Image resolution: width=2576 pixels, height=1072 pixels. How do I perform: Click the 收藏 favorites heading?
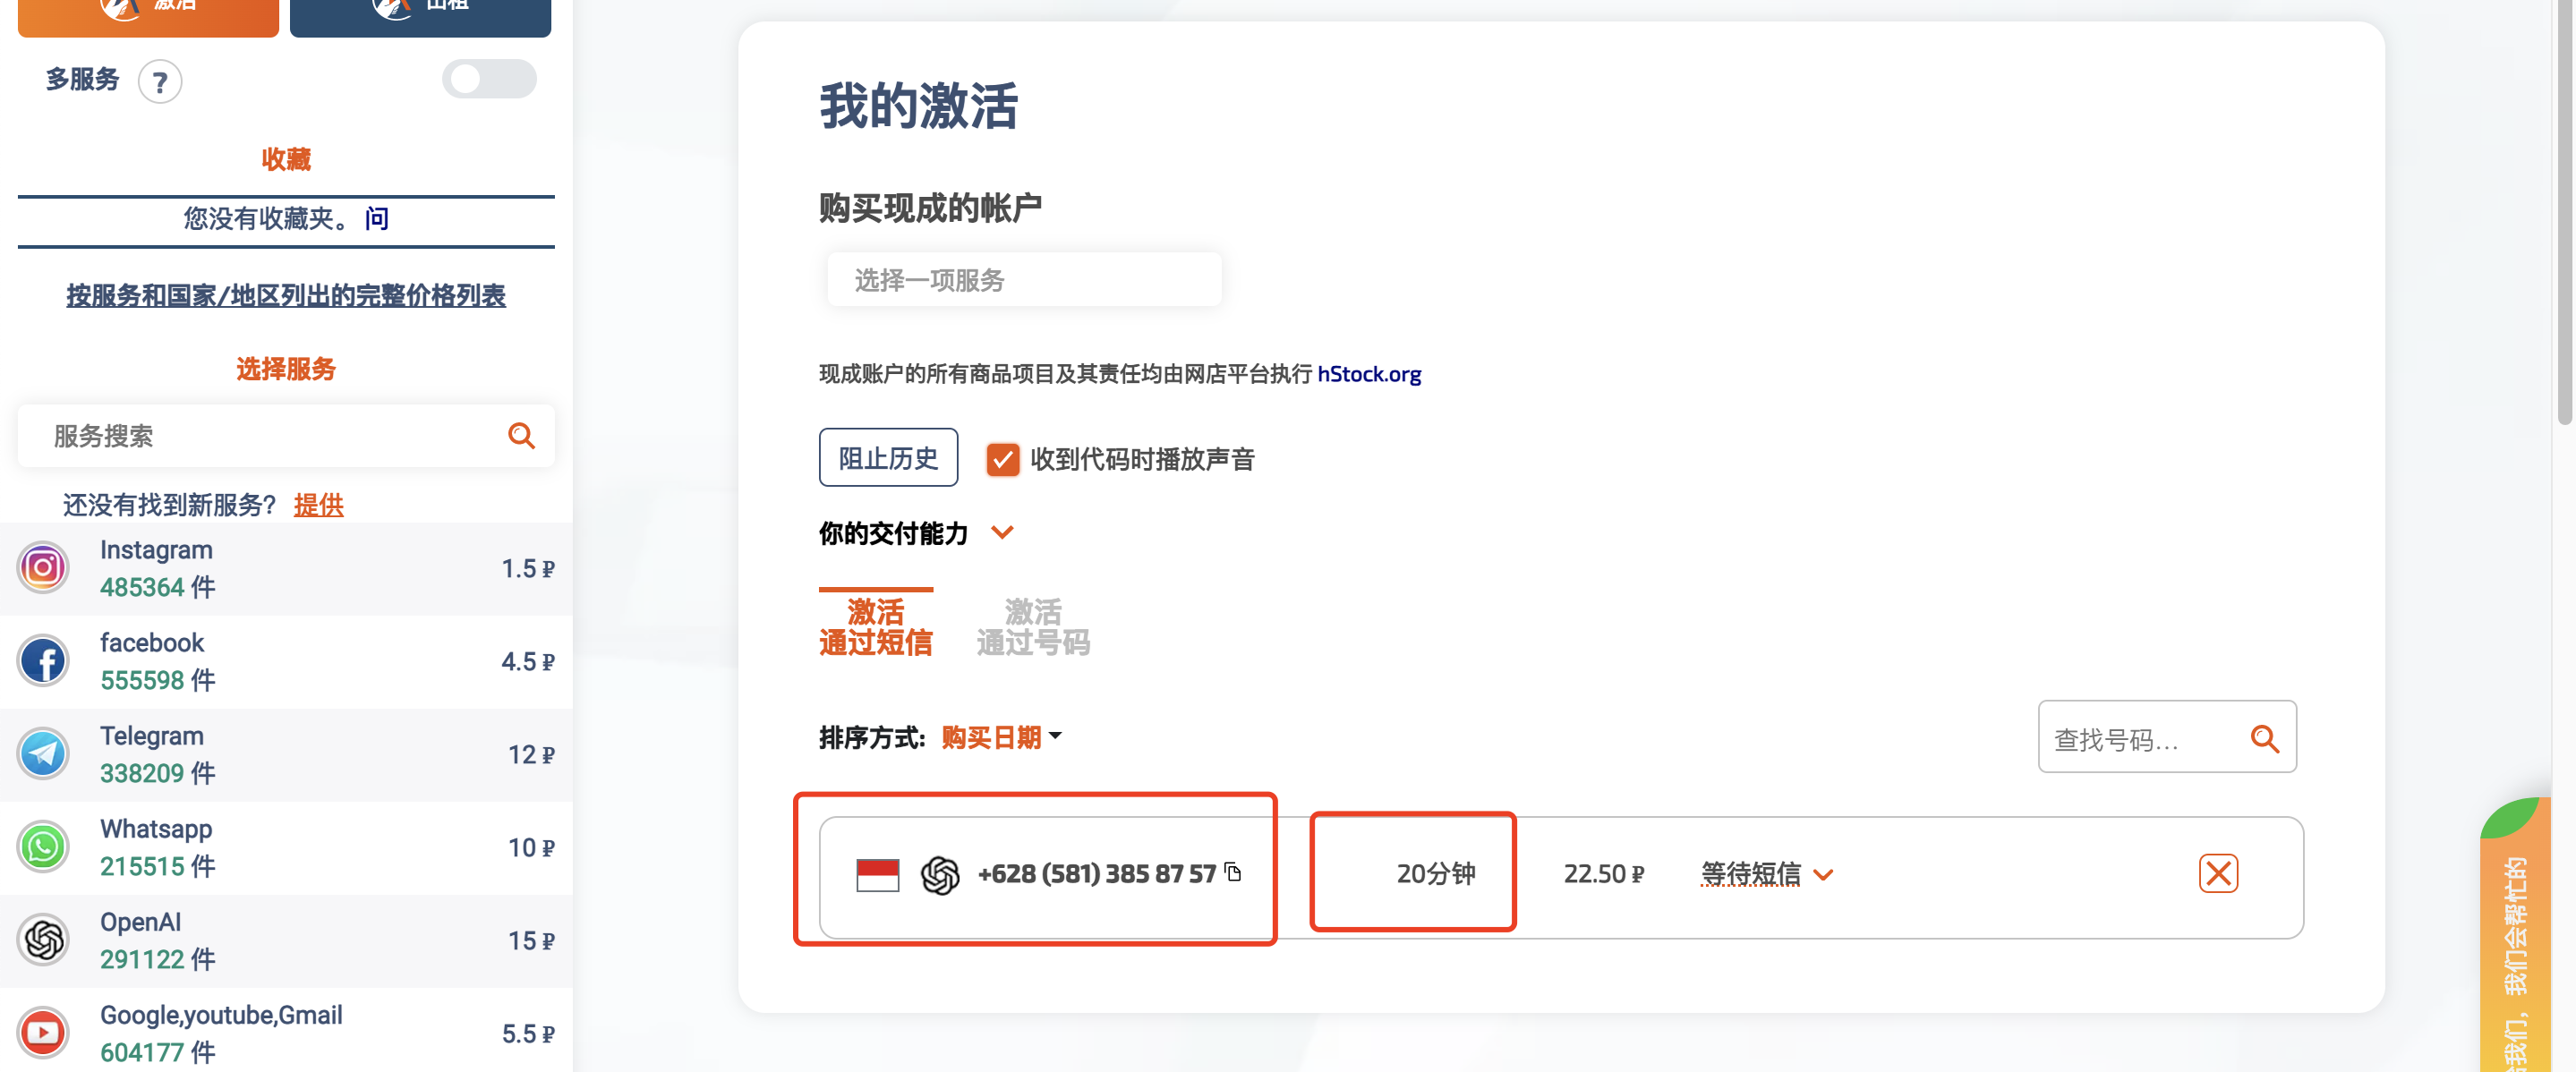[x=286, y=159]
